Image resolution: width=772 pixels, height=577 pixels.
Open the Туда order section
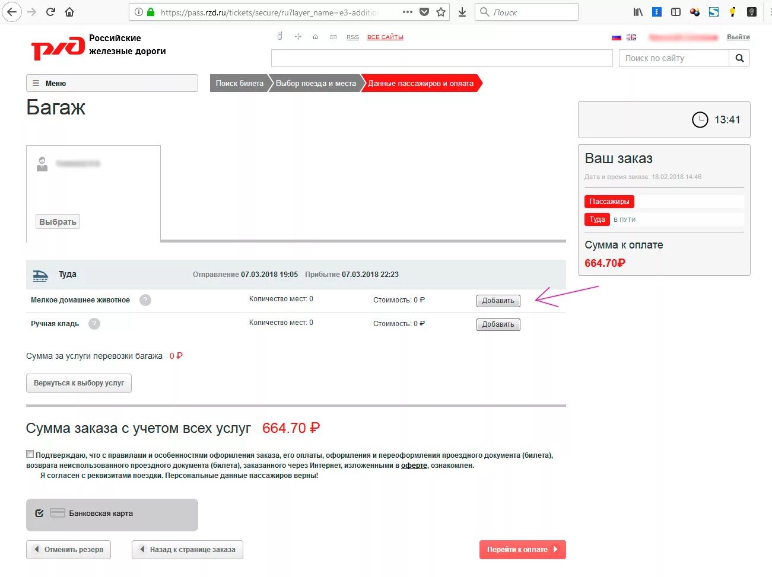[x=597, y=219]
